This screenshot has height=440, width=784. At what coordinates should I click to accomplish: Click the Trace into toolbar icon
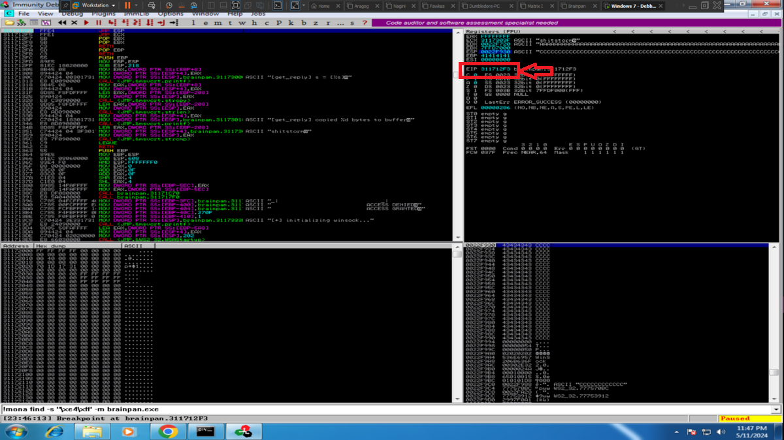point(137,23)
